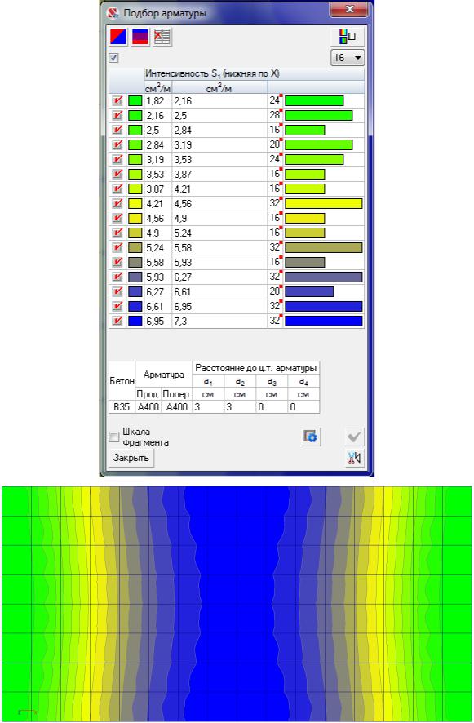Toggle the checkbox for row 3,53–3,87
The width and height of the screenshot is (474, 723).
117,175
